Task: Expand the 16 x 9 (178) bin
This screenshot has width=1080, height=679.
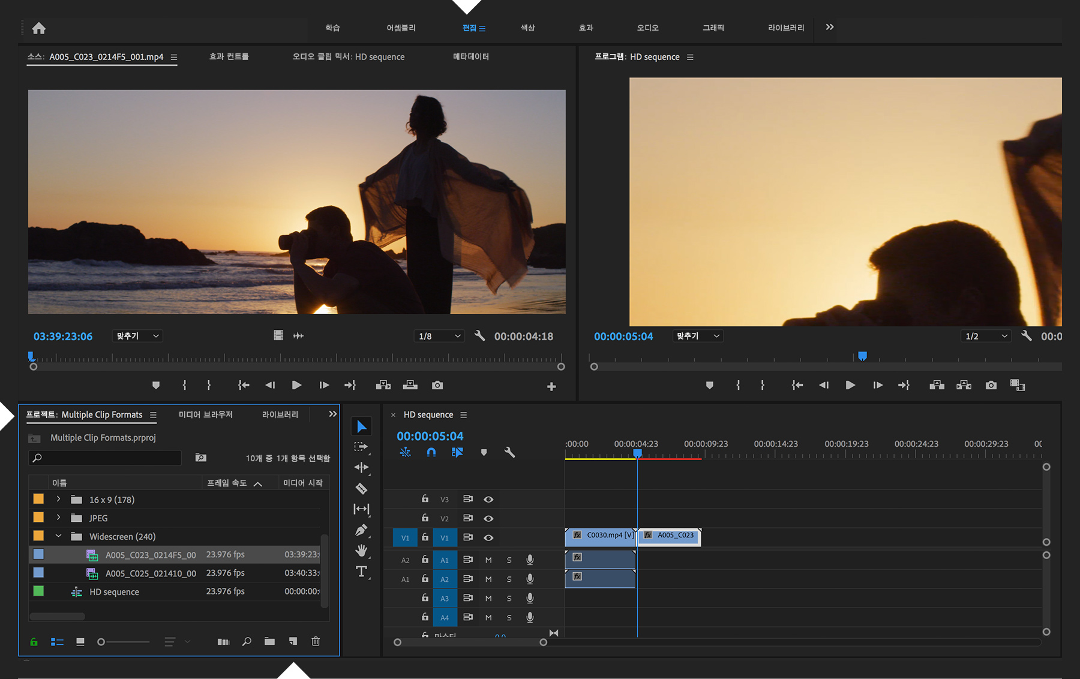Action: tap(58, 499)
